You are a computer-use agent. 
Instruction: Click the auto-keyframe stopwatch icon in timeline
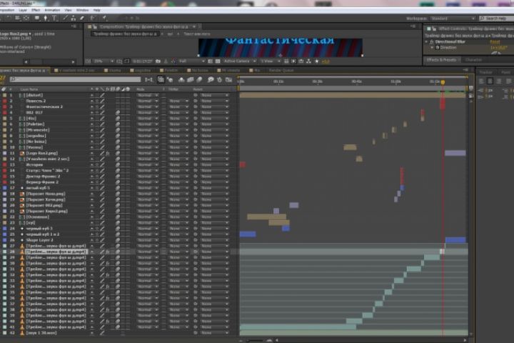[x=219, y=79]
